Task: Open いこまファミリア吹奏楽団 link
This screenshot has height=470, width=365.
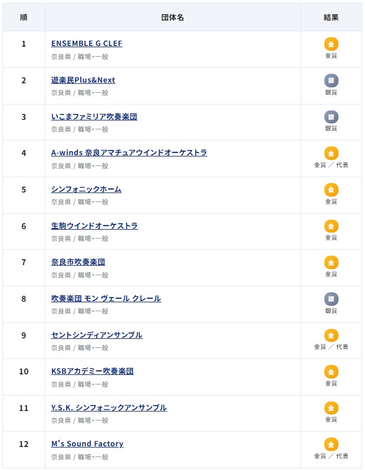Action: tap(94, 116)
